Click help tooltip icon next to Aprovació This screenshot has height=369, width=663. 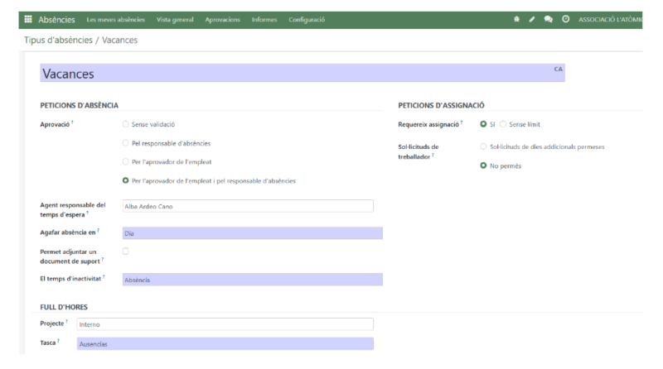73,123
